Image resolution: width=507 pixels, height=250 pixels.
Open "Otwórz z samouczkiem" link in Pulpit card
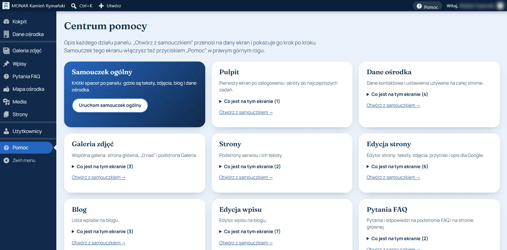click(246, 112)
